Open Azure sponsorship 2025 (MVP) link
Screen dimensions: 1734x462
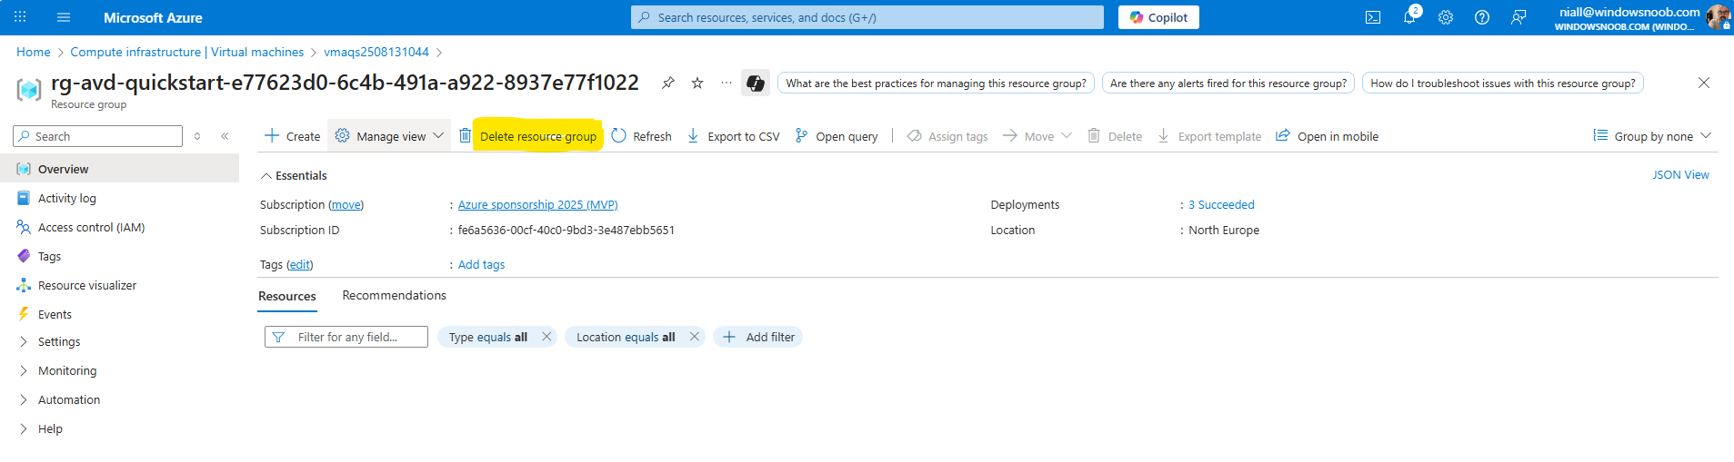(x=537, y=205)
